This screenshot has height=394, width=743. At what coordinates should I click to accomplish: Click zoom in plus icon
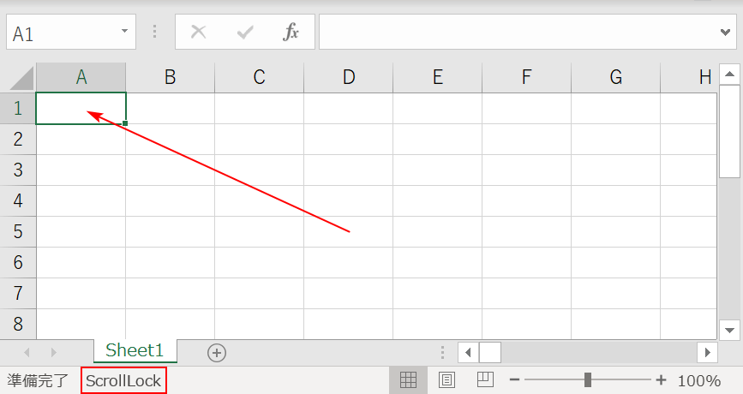[x=661, y=380]
